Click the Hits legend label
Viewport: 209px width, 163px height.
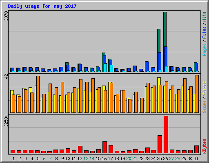pyautogui.click(x=204, y=17)
